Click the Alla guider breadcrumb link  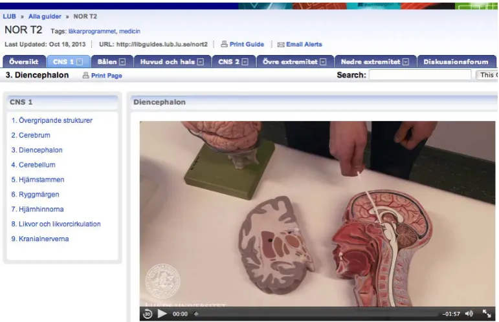pos(45,17)
